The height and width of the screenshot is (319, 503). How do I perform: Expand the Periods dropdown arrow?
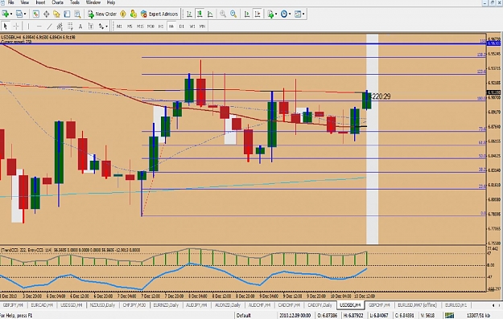coord(290,14)
